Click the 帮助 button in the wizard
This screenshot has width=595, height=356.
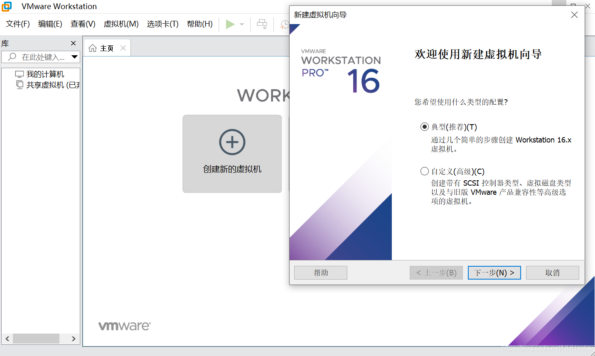click(x=321, y=273)
